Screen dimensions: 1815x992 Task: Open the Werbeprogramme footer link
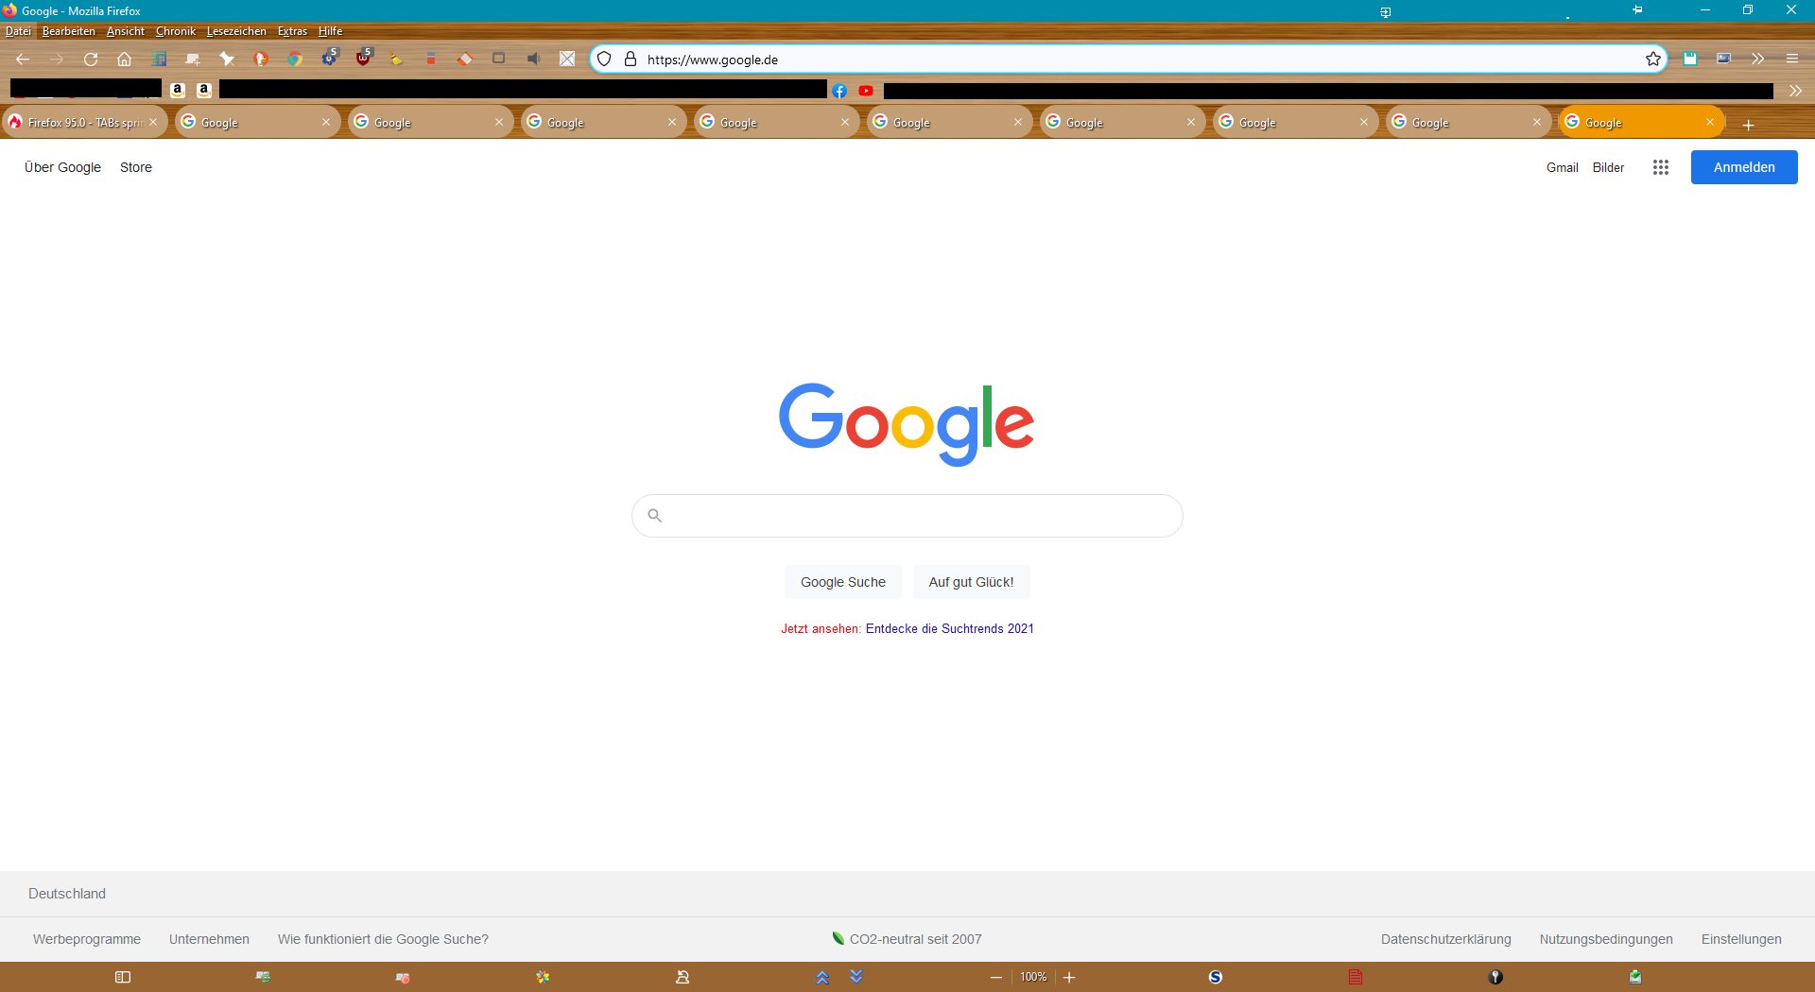(87, 939)
